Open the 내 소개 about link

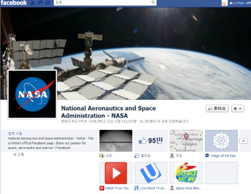(19, 155)
